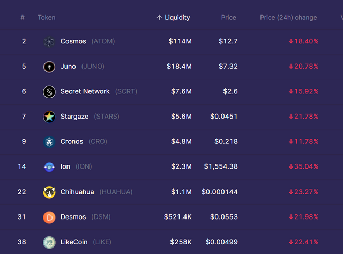Viewport: 343px width, 254px height.
Task: Click Ion's $1,554.38 price value
Action: click(221, 166)
